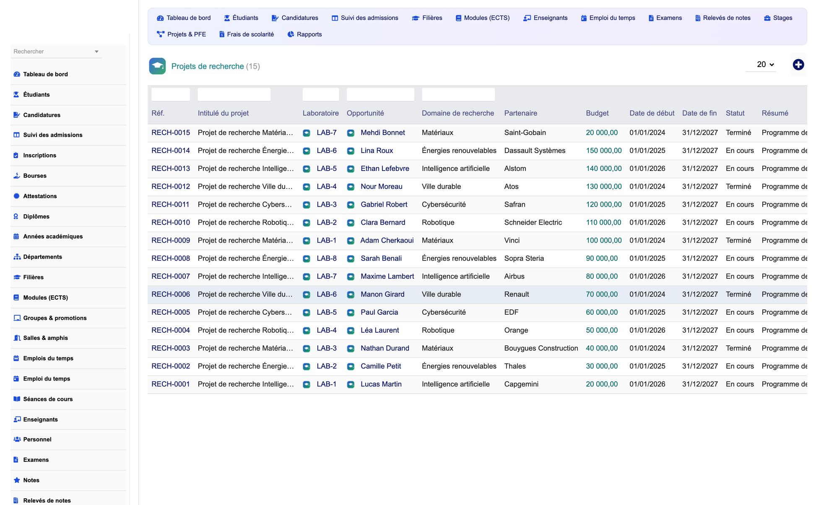Click the Attestations sidebar icon

click(16, 196)
